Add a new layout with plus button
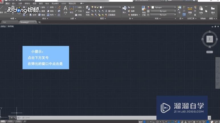The width and height of the screenshot is (220, 123). pyautogui.click(x=25, y=121)
